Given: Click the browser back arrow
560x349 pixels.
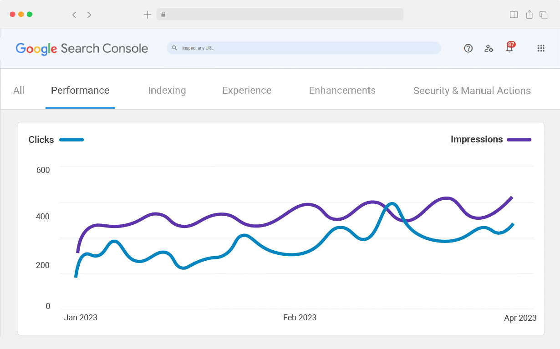Looking at the screenshot, I should pos(74,15).
